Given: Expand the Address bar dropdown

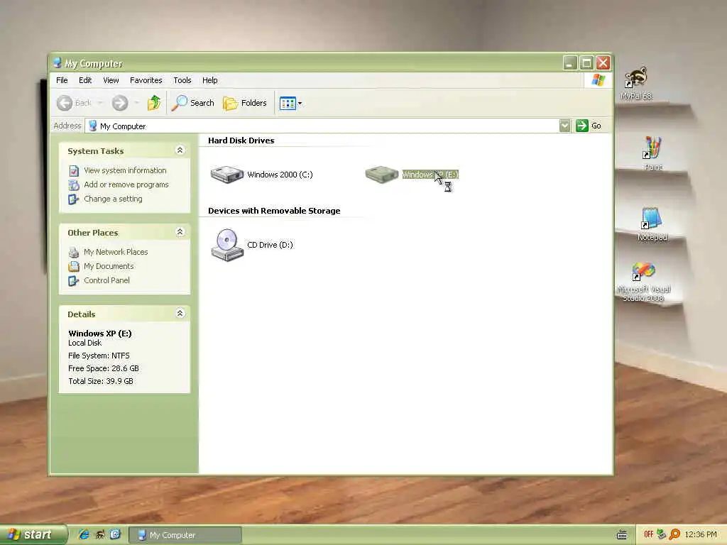Looking at the screenshot, I should 564,126.
